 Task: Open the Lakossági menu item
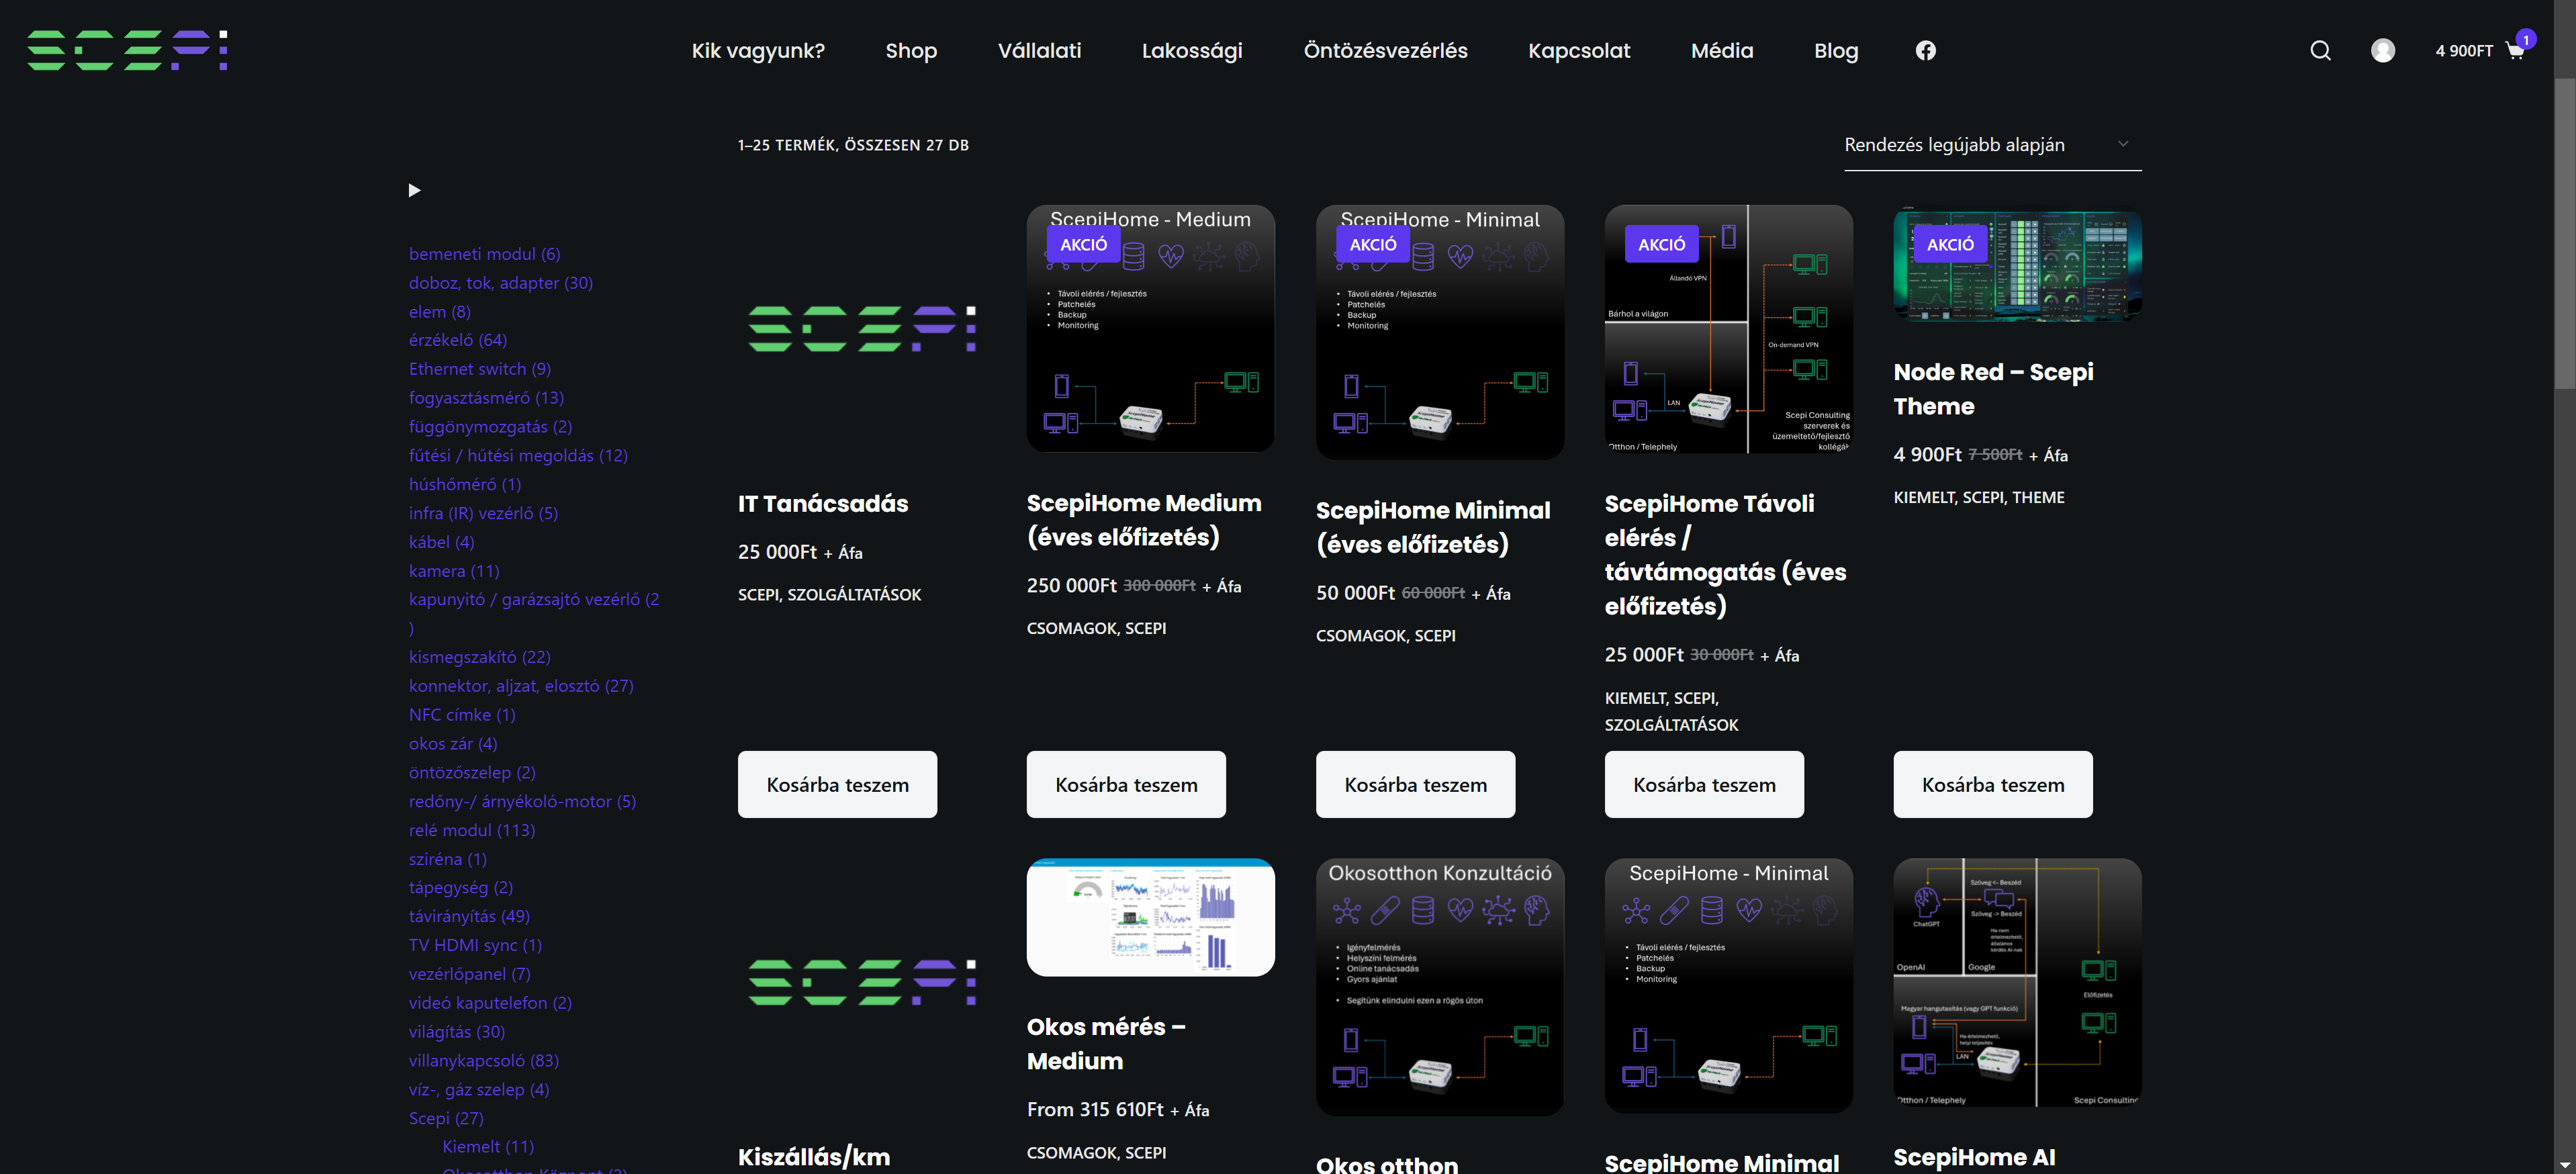[x=1192, y=50]
